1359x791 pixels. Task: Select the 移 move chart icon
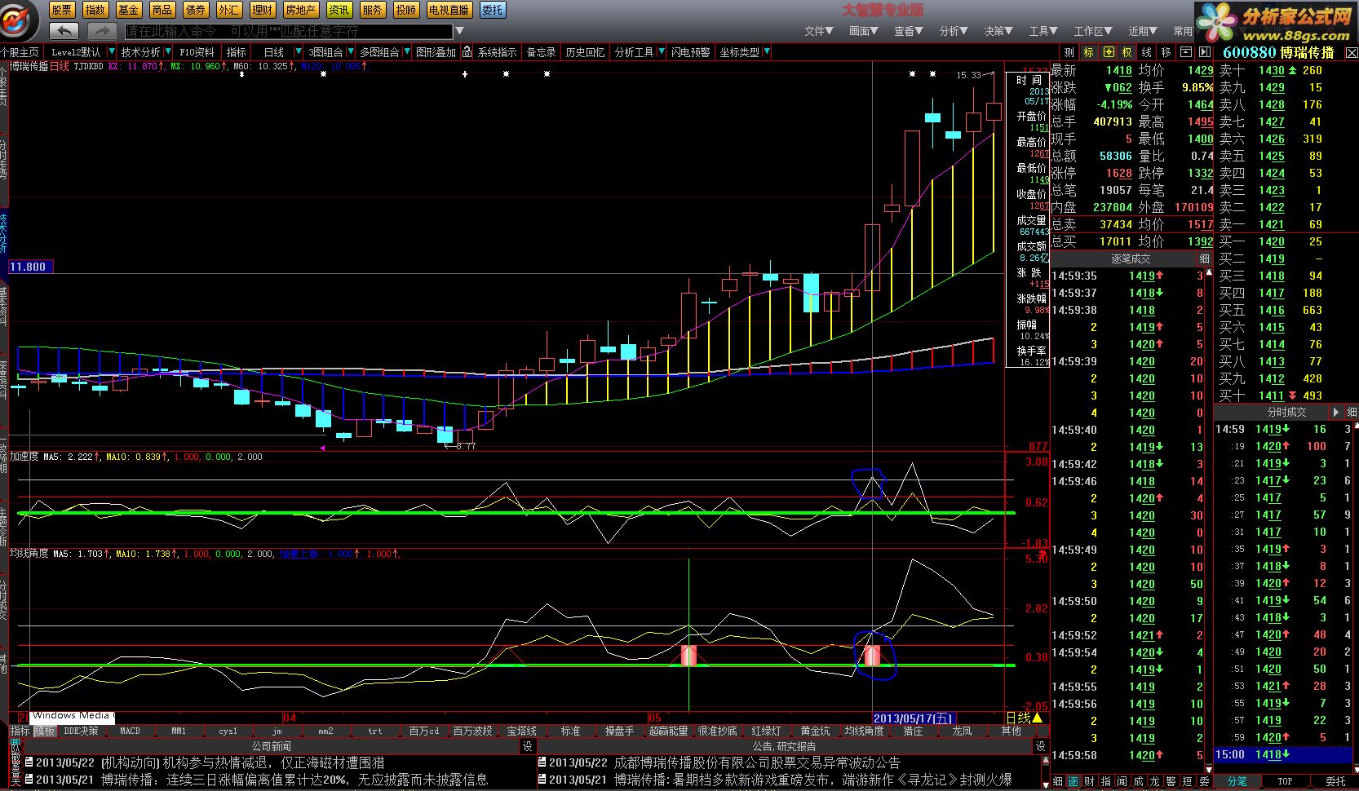point(1166,52)
